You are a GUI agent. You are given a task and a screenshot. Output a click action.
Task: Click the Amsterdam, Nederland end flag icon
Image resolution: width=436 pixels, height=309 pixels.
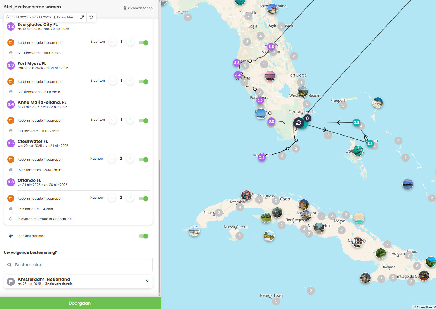(11, 282)
